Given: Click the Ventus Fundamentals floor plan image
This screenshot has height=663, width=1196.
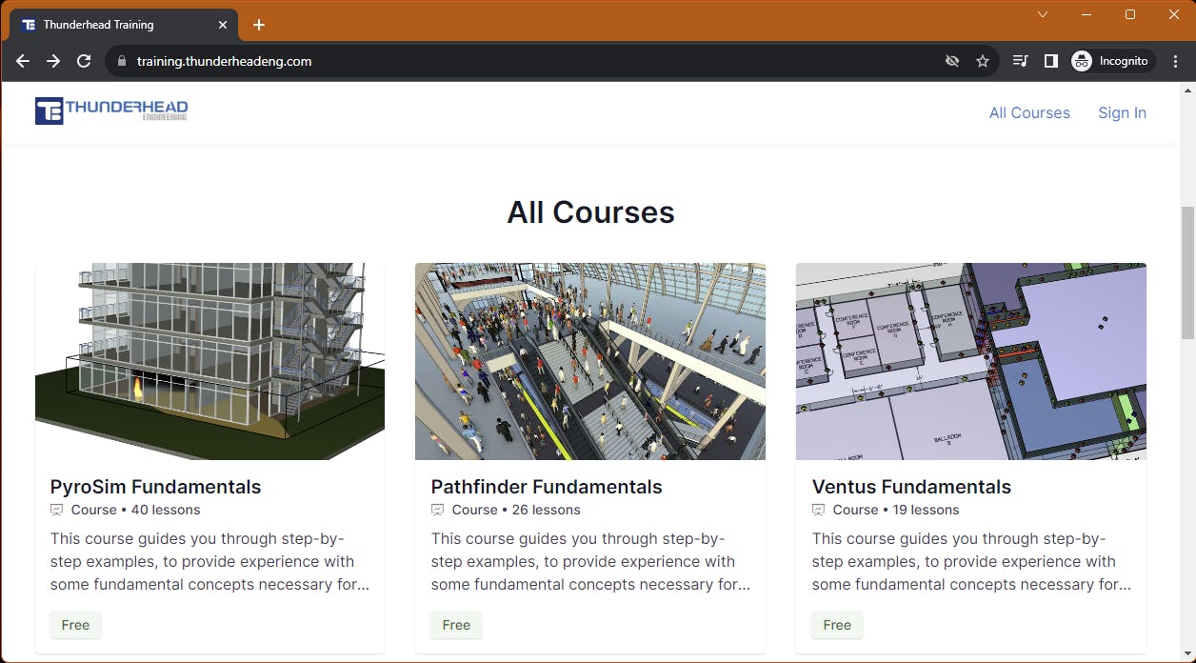Looking at the screenshot, I should (970, 361).
